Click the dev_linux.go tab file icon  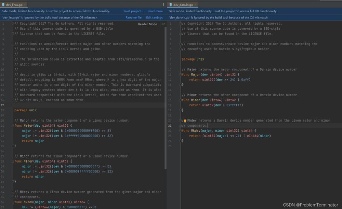[x=3, y=4]
